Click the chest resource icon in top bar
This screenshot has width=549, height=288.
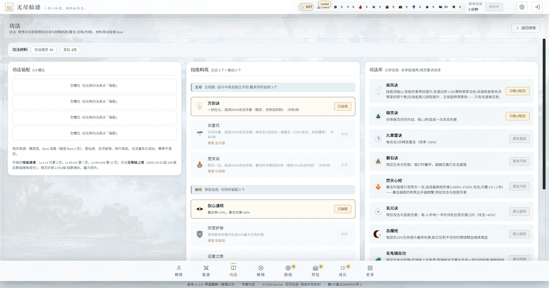click(400, 7)
